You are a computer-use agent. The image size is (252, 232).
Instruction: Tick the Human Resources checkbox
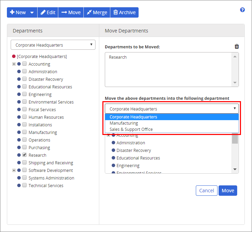(24, 117)
